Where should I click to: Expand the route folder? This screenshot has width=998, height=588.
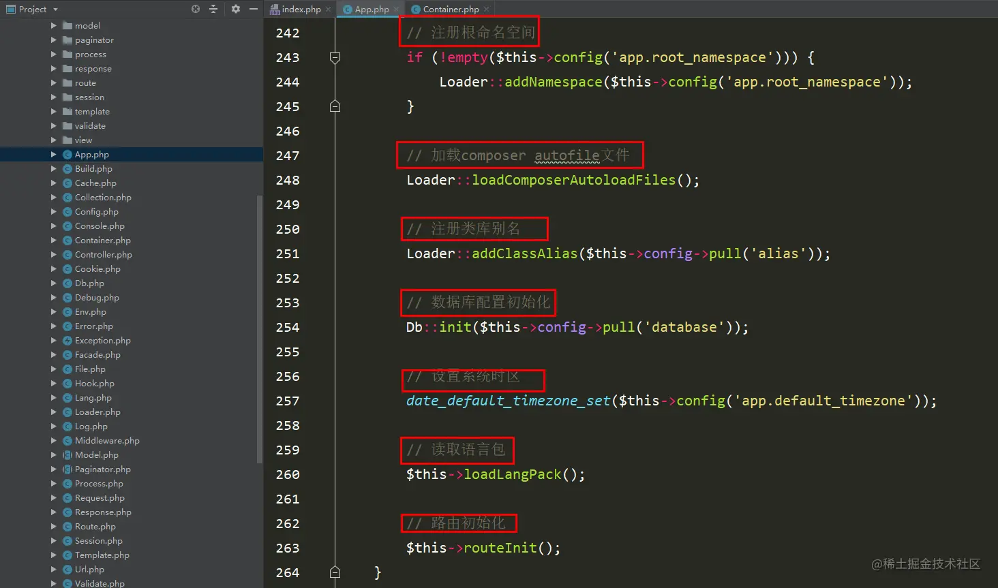[x=54, y=82]
